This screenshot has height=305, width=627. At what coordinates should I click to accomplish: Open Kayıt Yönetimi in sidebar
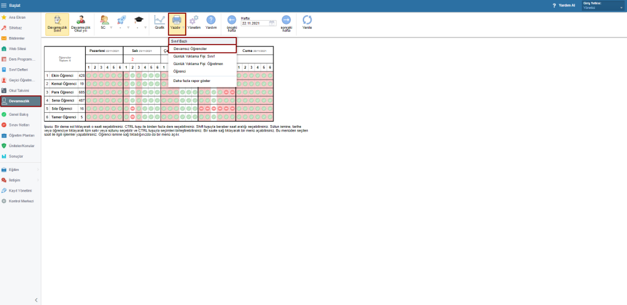(21, 190)
